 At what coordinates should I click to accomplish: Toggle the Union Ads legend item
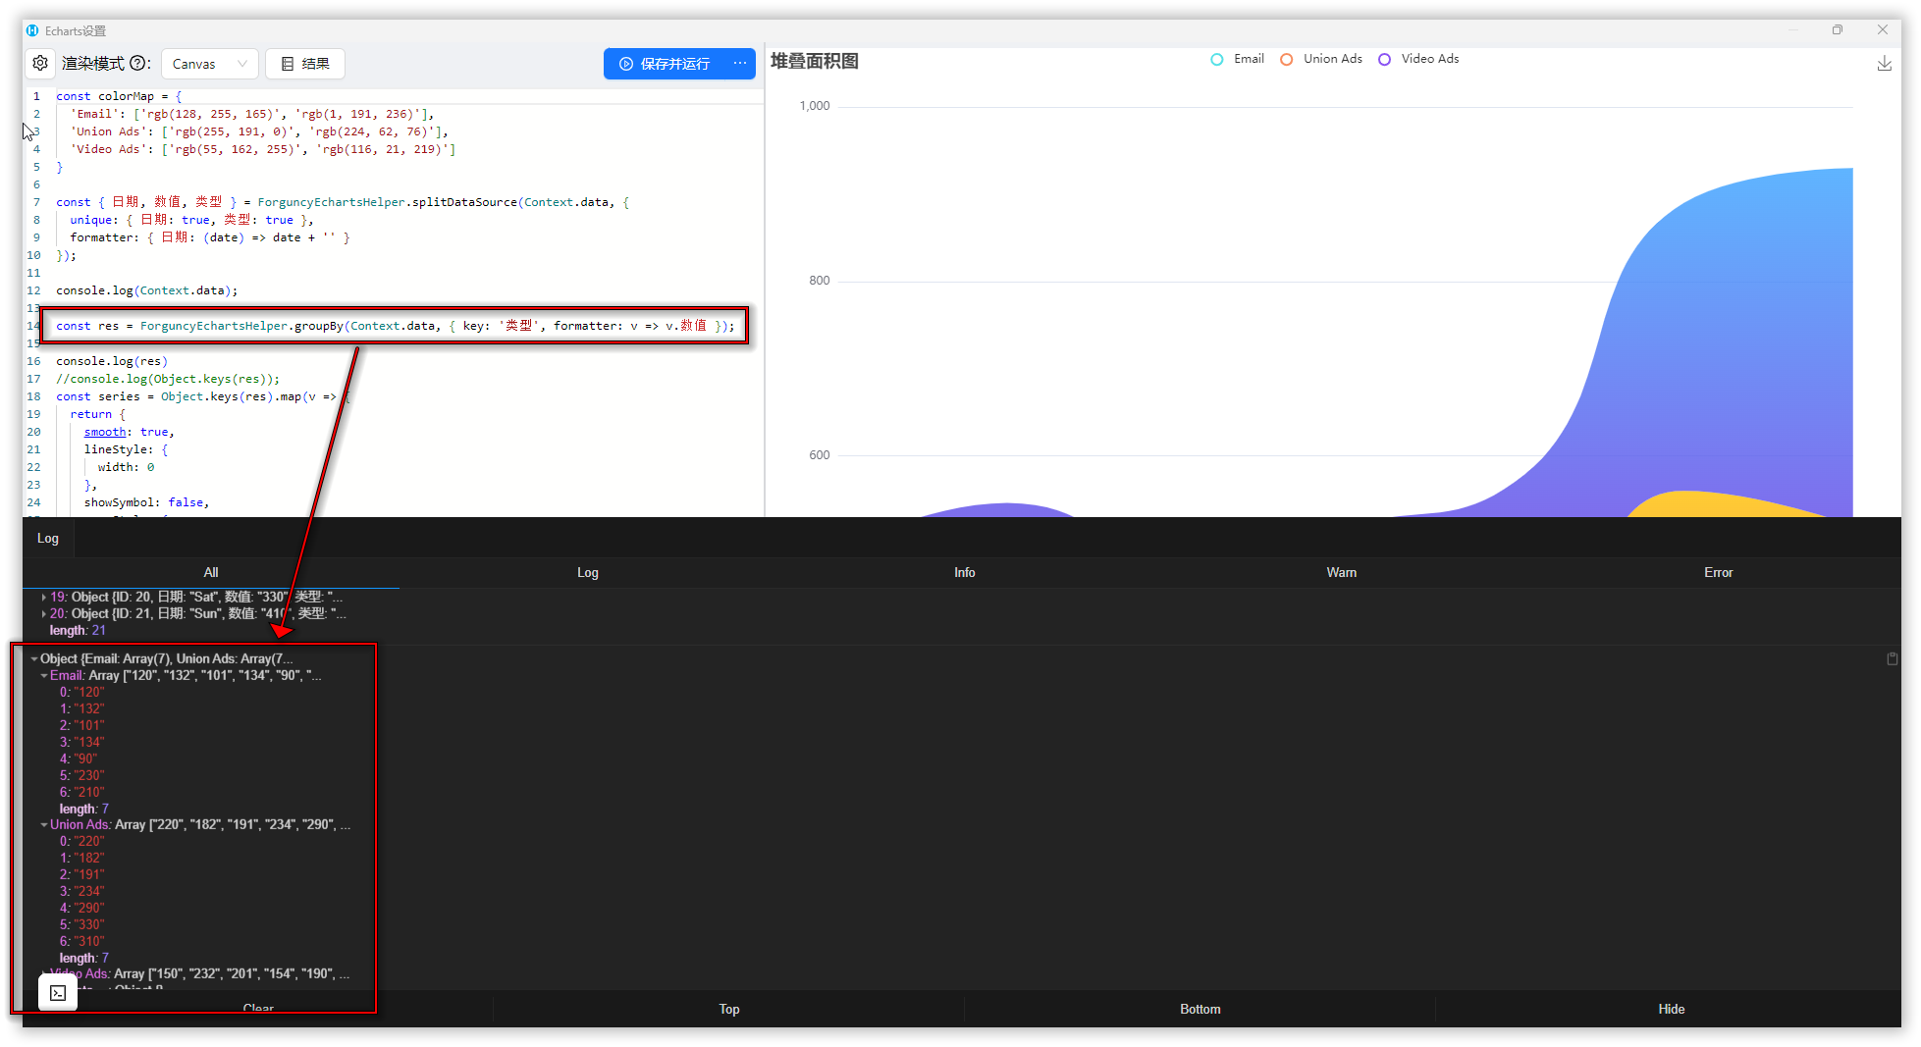click(1321, 59)
